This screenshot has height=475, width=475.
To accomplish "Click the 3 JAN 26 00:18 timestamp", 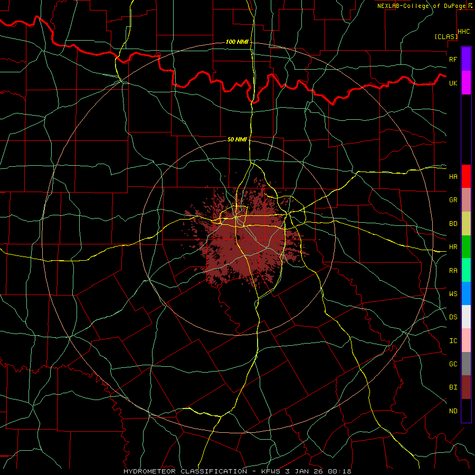I will coord(318,471).
